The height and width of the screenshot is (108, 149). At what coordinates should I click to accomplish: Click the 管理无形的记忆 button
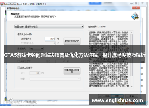pos(72,41)
